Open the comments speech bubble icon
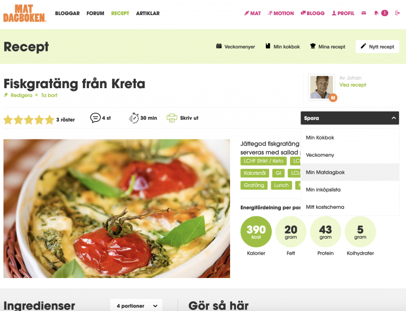 [95, 118]
